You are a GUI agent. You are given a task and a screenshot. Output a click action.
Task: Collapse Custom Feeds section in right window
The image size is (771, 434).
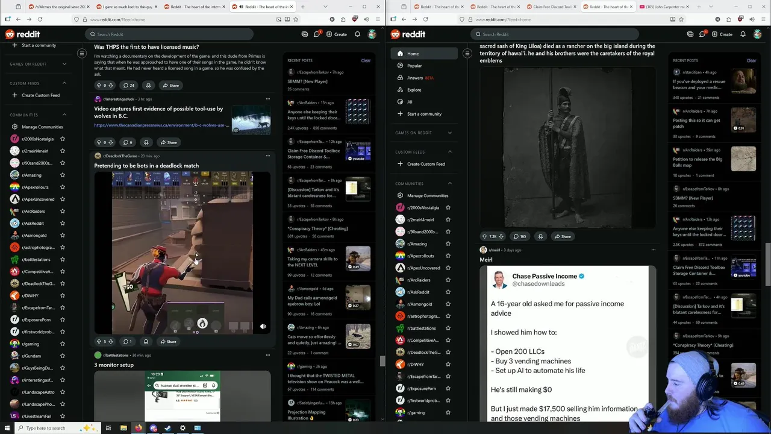coord(449,152)
